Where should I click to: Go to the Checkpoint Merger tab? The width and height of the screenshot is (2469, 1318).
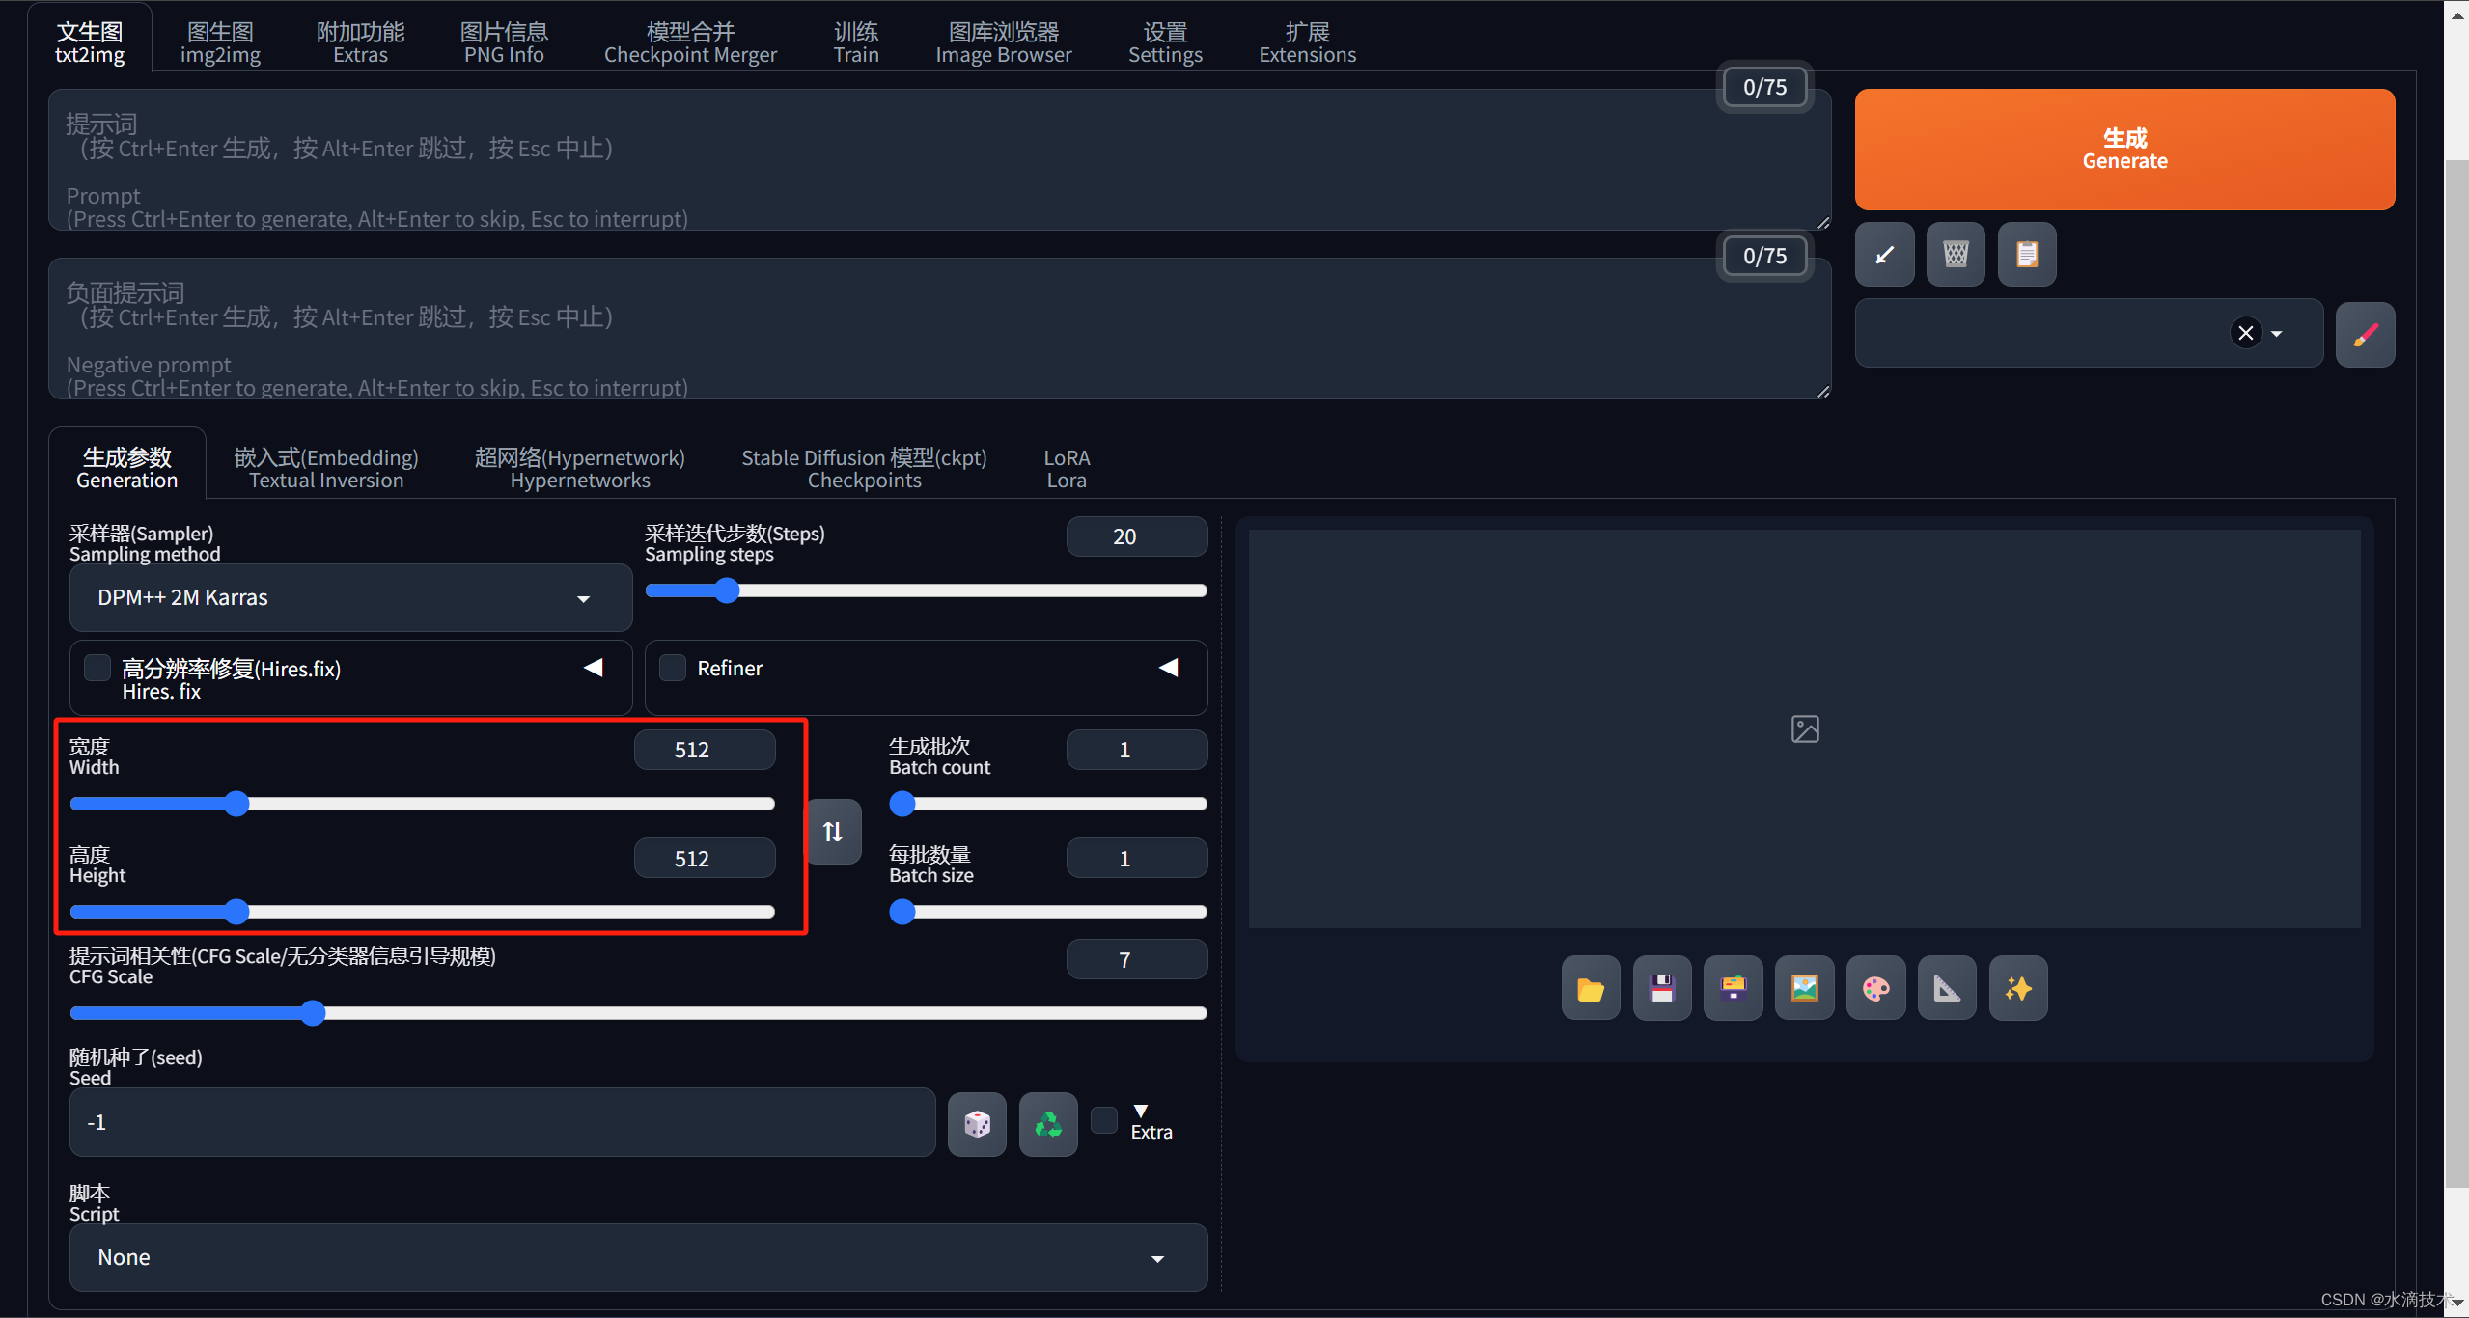[x=690, y=42]
